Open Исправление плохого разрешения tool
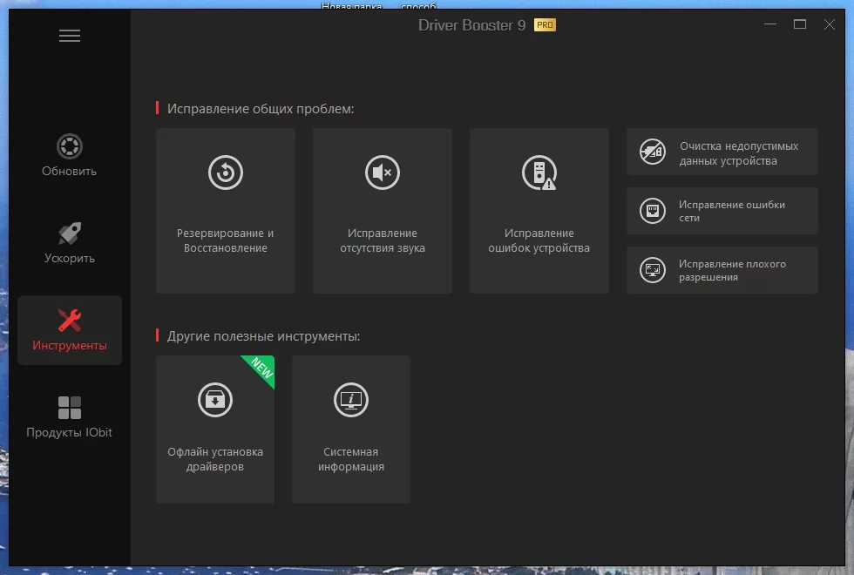The image size is (854, 575). 722,271
